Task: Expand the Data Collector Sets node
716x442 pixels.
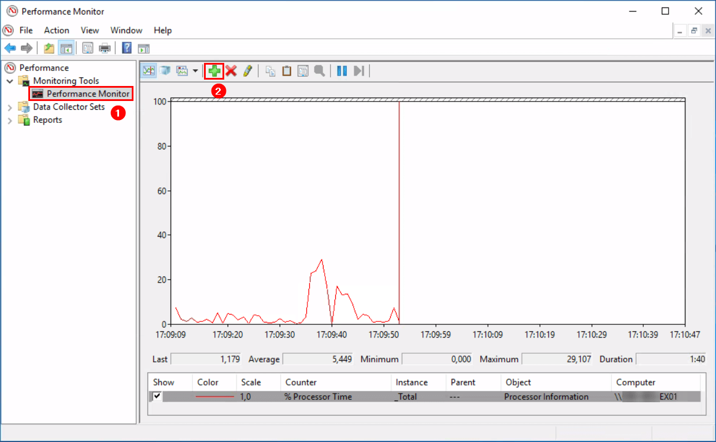Action: point(9,107)
